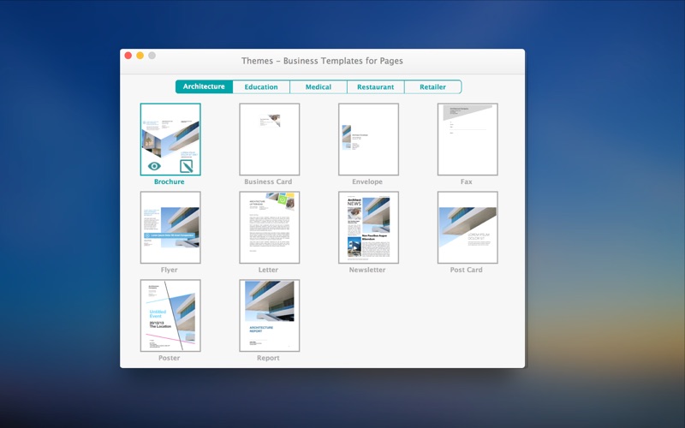Select the Flyer template thumbnail
The width and height of the screenshot is (685, 428).
170,228
